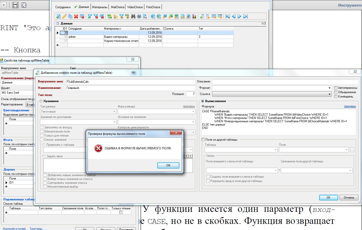Check the Поле из другой таблицы box
Image resolution: width=362 pixels, height=230 pixels.
203,140
